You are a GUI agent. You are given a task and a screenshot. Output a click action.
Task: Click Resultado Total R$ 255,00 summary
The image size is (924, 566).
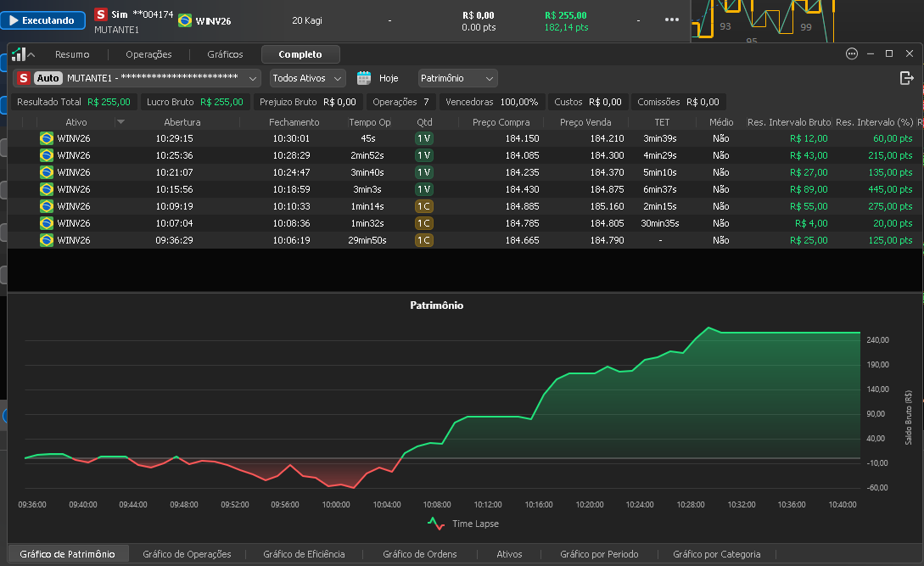coord(74,102)
